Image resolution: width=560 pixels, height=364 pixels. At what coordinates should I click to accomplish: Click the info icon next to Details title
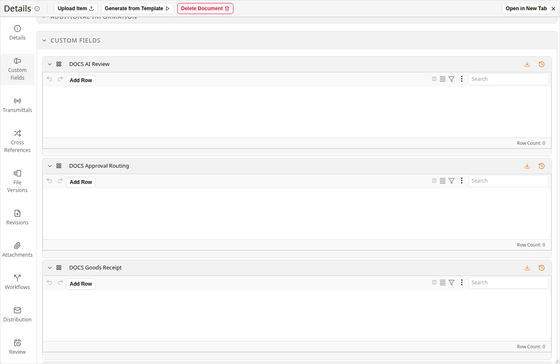click(37, 9)
